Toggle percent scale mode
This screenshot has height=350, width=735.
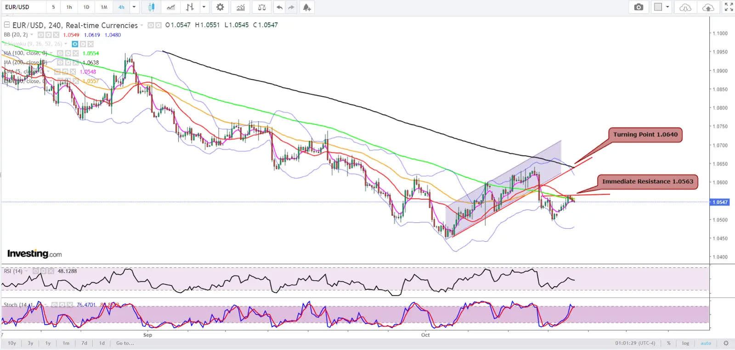click(x=669, y=343)
